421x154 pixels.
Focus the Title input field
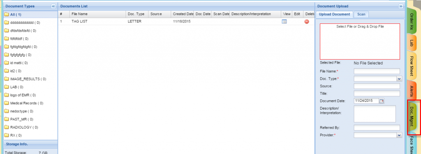coord(377,94)
